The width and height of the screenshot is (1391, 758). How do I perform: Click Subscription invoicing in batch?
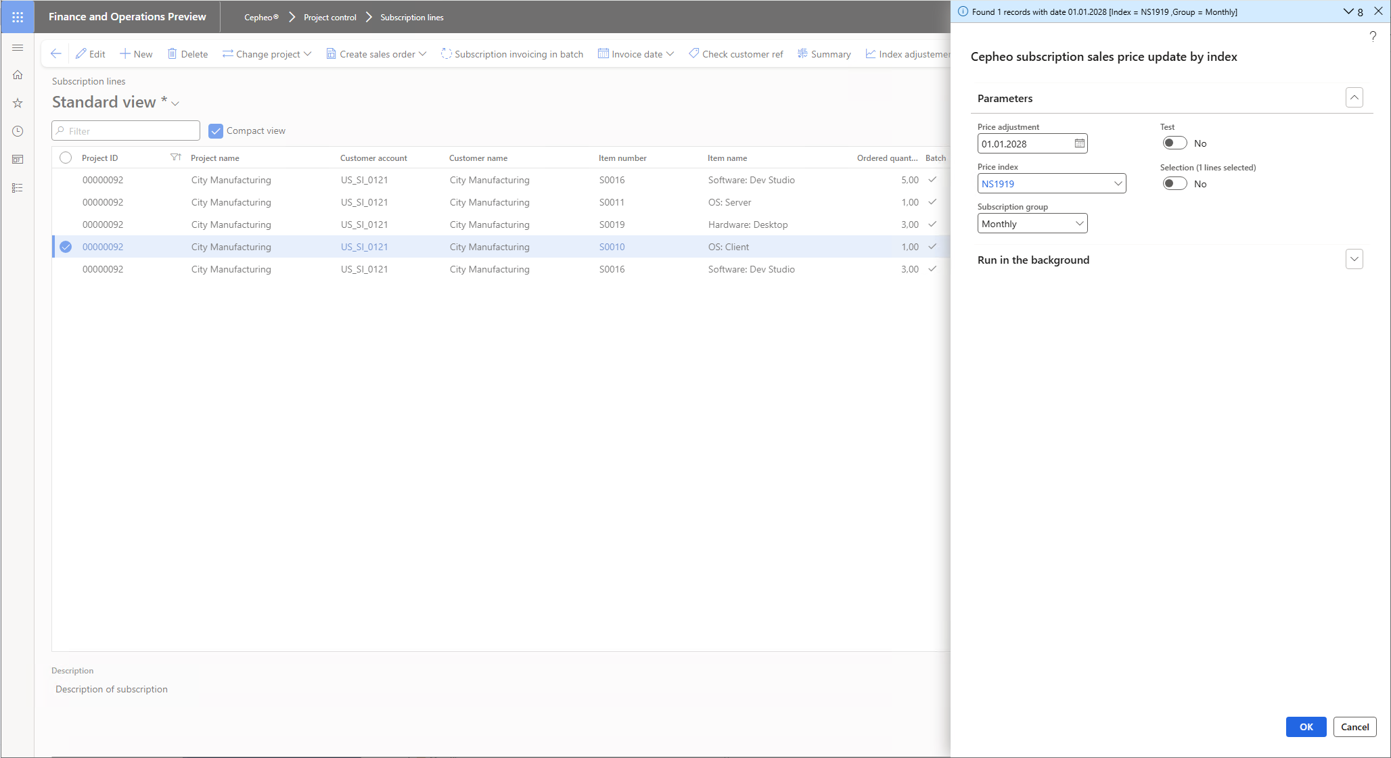511,54
